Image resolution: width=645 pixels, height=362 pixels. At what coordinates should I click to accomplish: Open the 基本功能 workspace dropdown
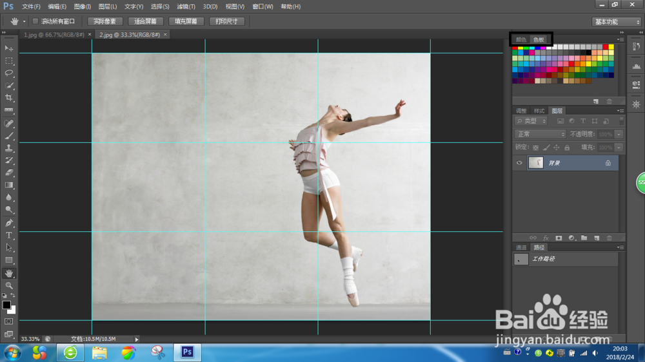point(616,21)
